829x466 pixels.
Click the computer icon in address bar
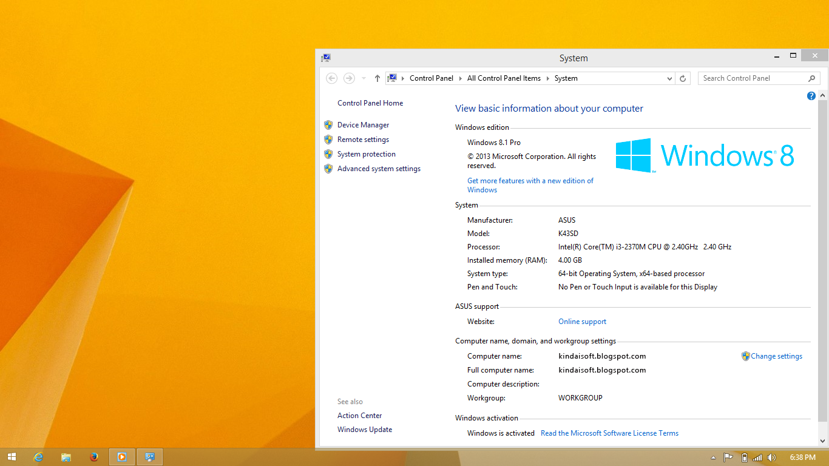(392, 78)
